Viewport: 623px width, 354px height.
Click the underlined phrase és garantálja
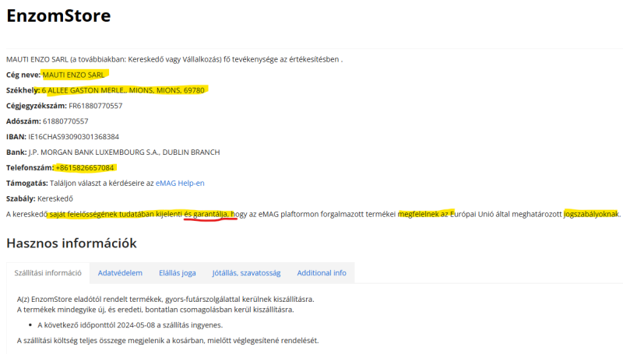(206, 214)
